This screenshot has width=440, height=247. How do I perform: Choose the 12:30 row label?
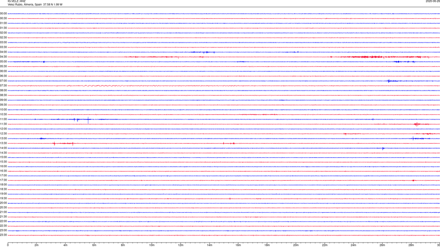click(3, 134)
